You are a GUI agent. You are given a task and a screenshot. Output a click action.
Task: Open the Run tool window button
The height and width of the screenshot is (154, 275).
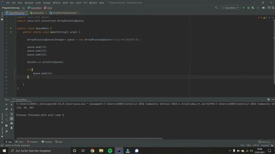(x=9, y=142)
